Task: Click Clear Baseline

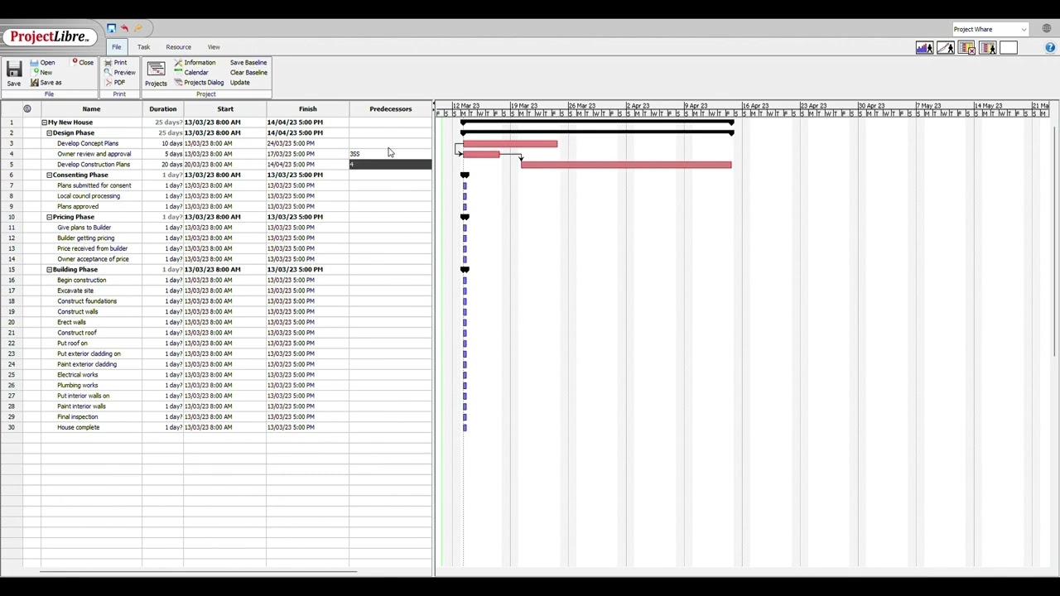Action: [x=248, y=73]
